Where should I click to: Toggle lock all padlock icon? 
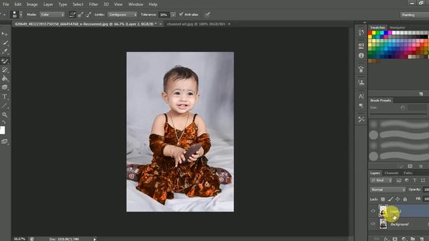pos(405,199)
